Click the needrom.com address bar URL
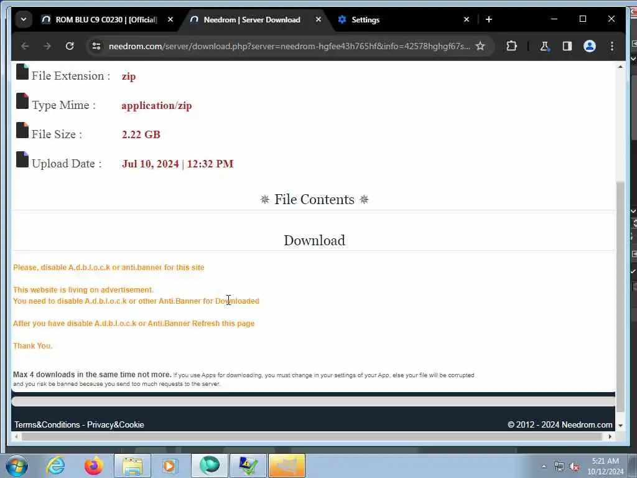The height and width of the screenshot is (478, 637). 289,46
